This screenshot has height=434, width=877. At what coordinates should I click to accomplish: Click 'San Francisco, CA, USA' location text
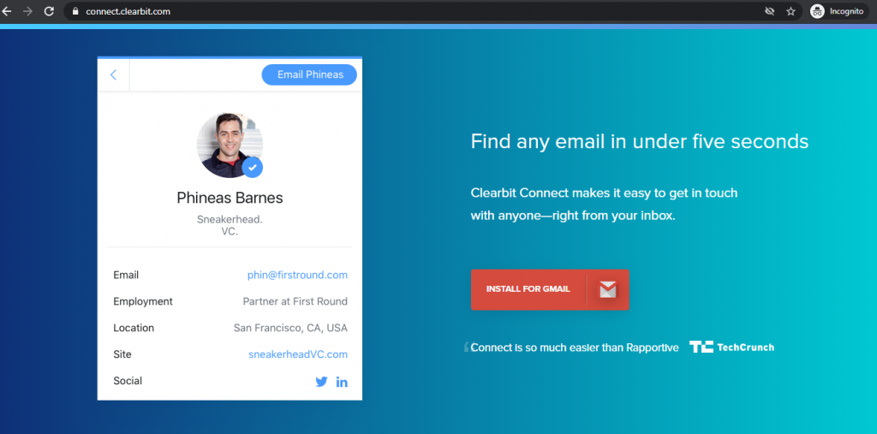click(x=291, y=329)
